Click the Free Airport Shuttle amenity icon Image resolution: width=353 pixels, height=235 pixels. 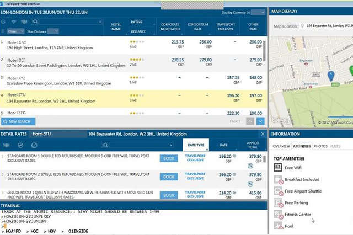(x=278, y=191)
